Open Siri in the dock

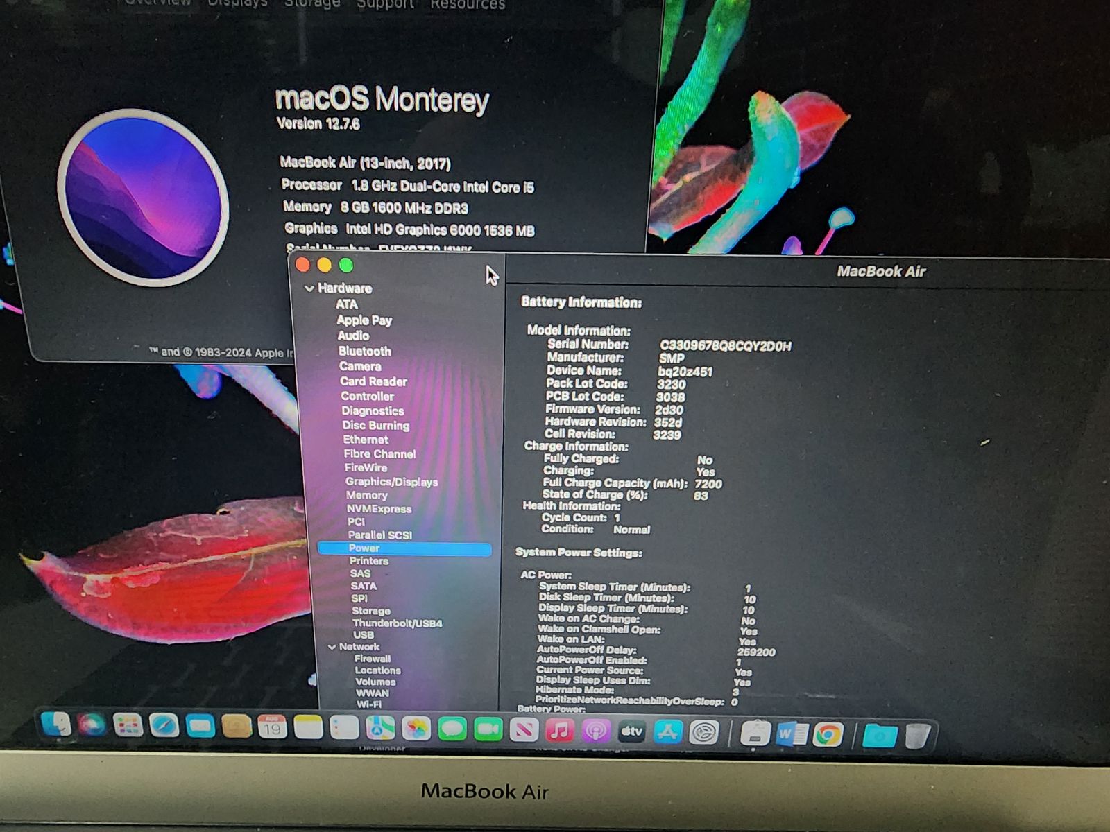(x=92, y=725)
